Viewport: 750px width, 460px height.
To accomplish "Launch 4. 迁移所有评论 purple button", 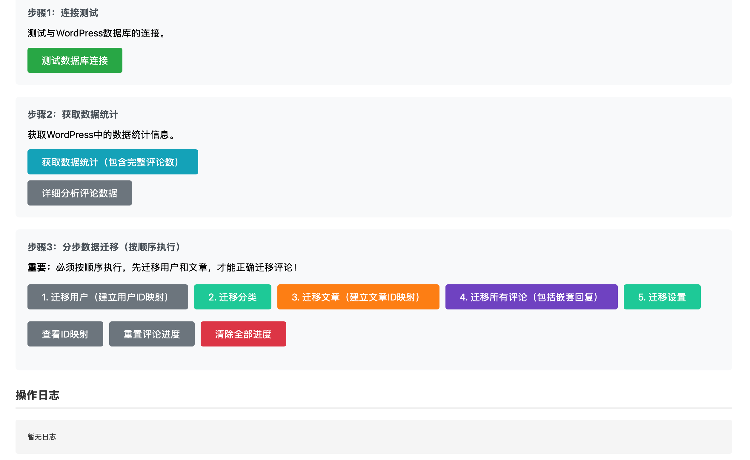I will (531, 297).
